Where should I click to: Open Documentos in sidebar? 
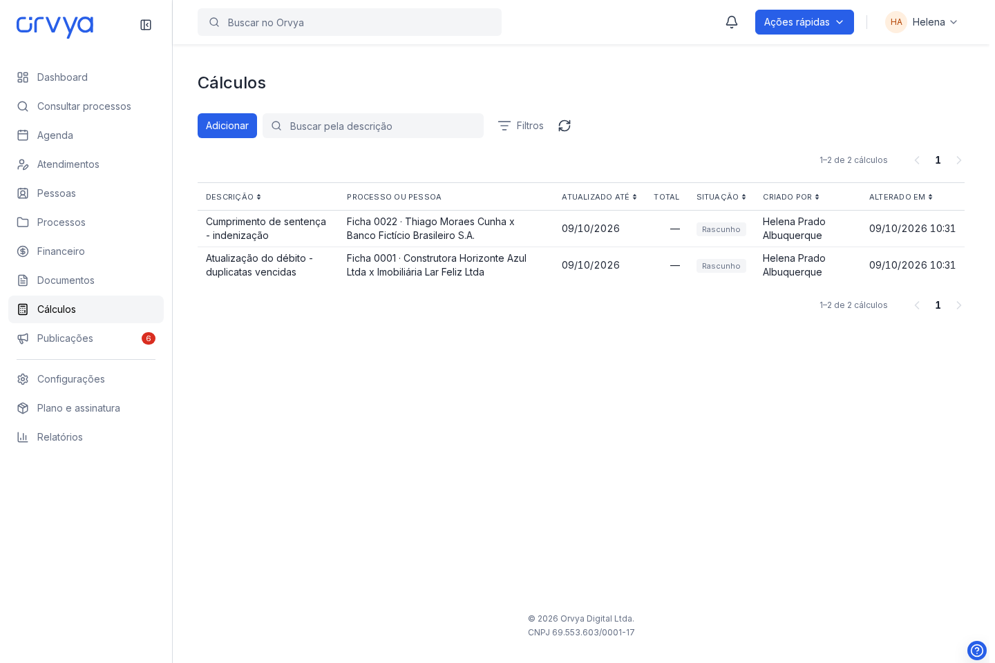(x=86, y=280)
